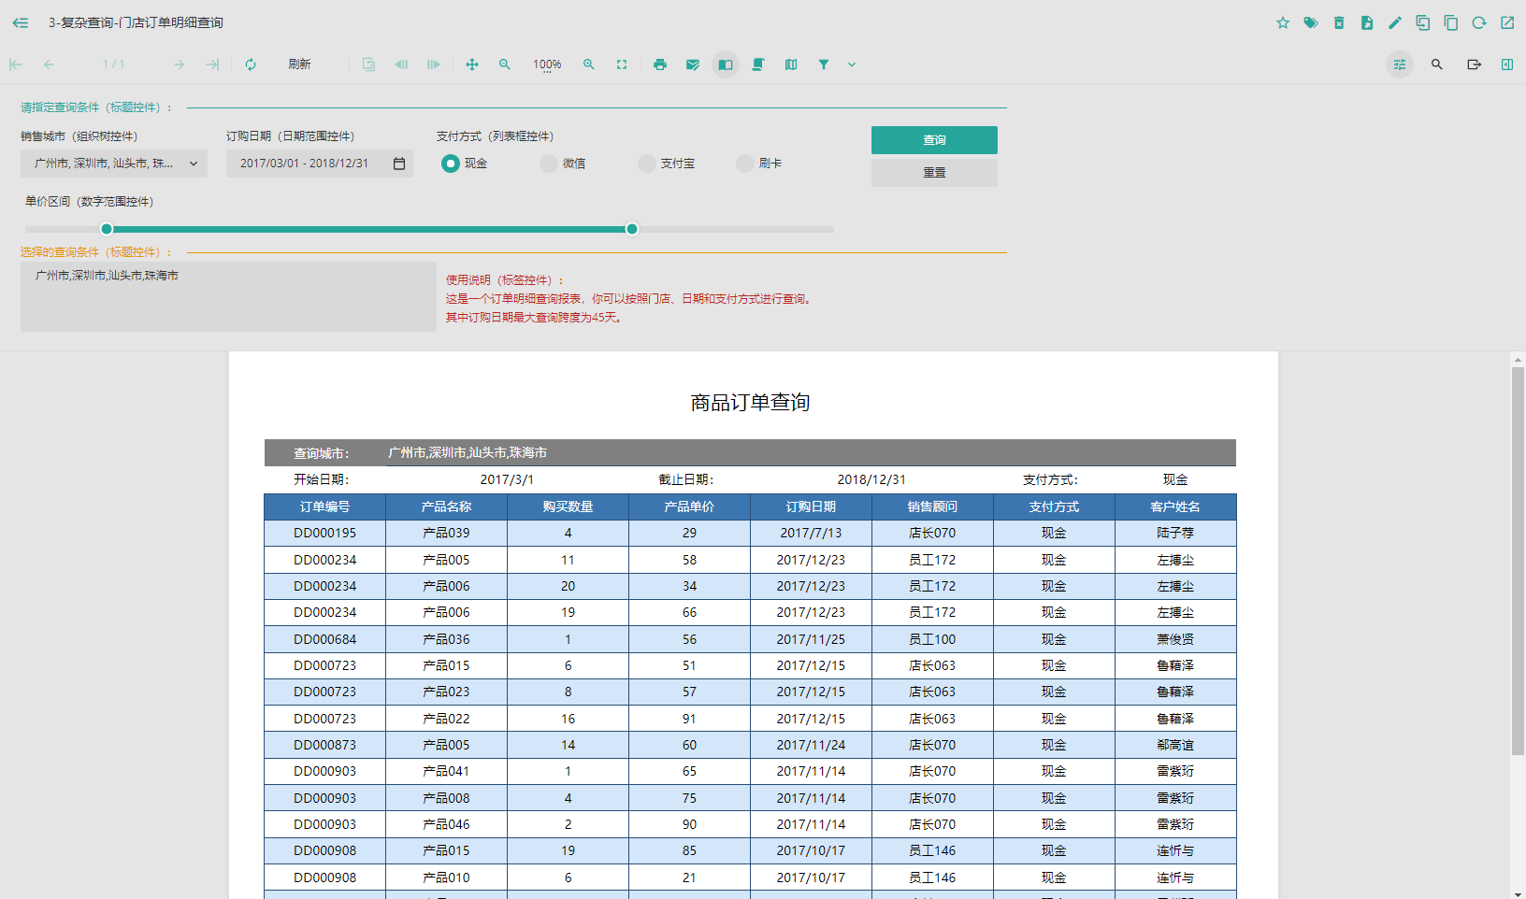Click the 订单编号 column header
This screenshot has width=1526, height=899.
tap(324, 507)
